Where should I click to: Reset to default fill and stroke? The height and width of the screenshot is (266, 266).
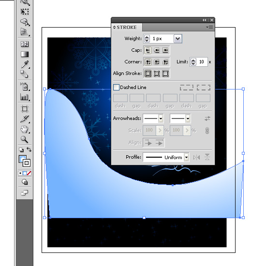pos(21,150)
